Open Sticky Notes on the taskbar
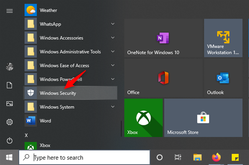Screen dimensions: 249x165 [235, 157]
